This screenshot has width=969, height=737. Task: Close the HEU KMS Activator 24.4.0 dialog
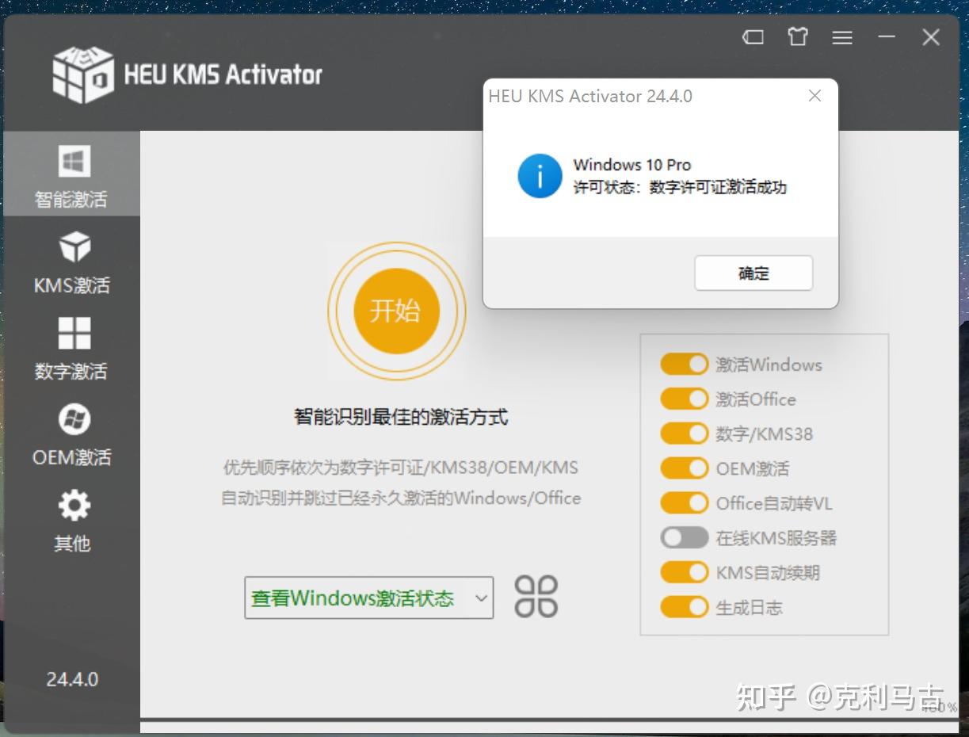point(814,96)
